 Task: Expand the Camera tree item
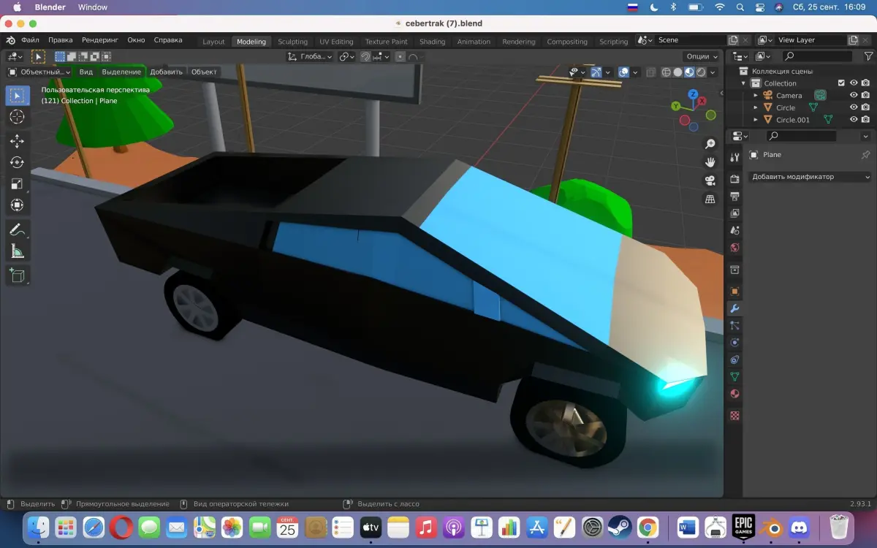point(756,95)
